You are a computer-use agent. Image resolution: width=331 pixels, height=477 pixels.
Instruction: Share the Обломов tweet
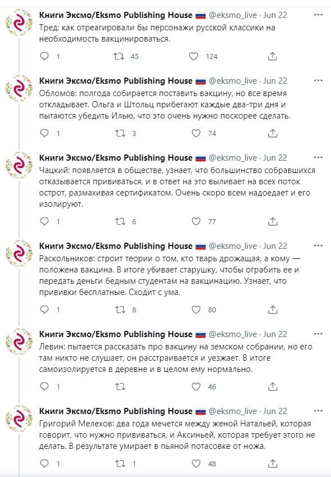click(273, 133)
